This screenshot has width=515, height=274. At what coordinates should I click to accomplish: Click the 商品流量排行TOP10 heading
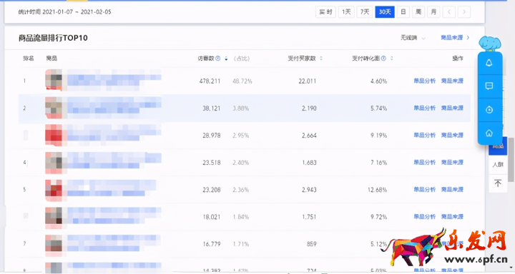click(53, 38)
